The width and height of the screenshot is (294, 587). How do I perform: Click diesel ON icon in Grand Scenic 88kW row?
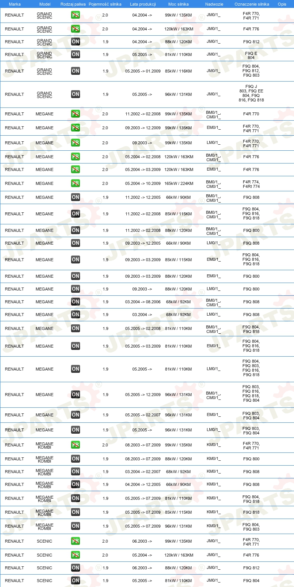[x=76, y=42]
